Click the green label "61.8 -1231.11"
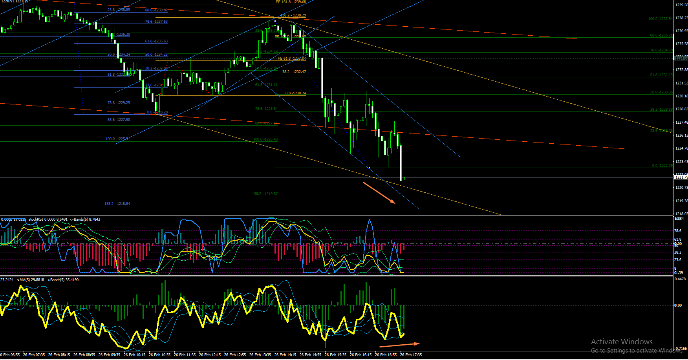The height and width of the screenshot is (360, 688). (266, 85)
